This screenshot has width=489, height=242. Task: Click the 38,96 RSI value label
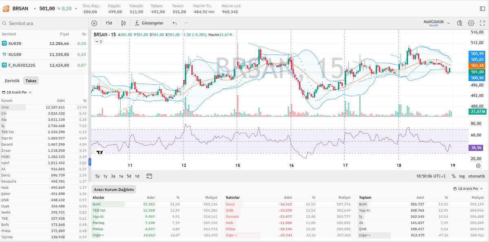click(x=477, y=148)
